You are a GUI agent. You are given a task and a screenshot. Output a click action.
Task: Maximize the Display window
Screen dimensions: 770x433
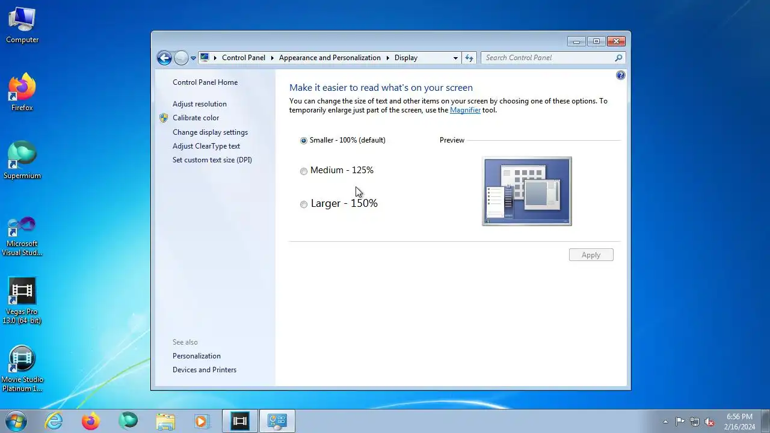pyautogui.click(x=596, y=41)
